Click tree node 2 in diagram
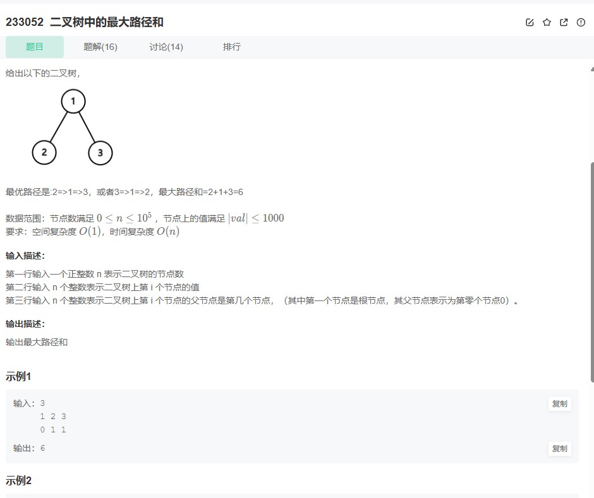Screen dimensions: 594x498 pyautogui.click(x=44, y=153)
